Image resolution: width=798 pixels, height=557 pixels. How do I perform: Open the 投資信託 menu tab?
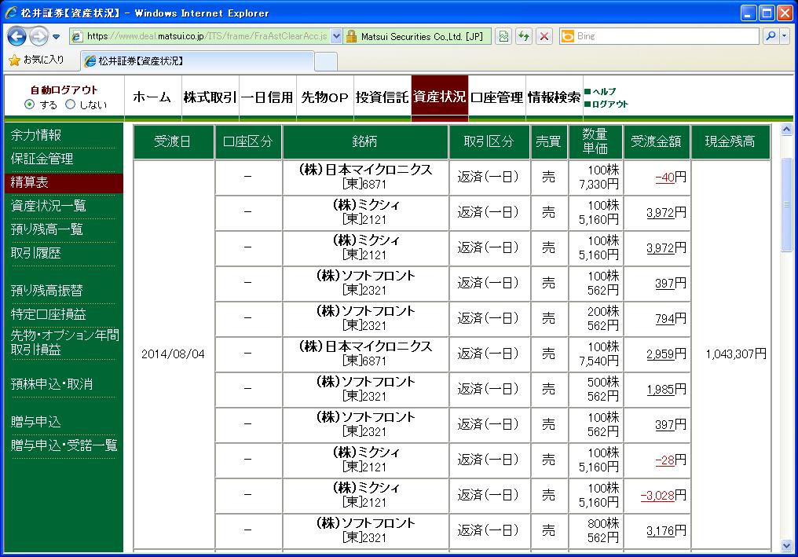(x=383, y=97)
